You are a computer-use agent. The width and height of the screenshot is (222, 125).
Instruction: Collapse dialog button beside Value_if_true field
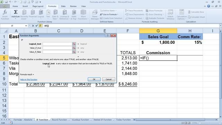(74, 48)
